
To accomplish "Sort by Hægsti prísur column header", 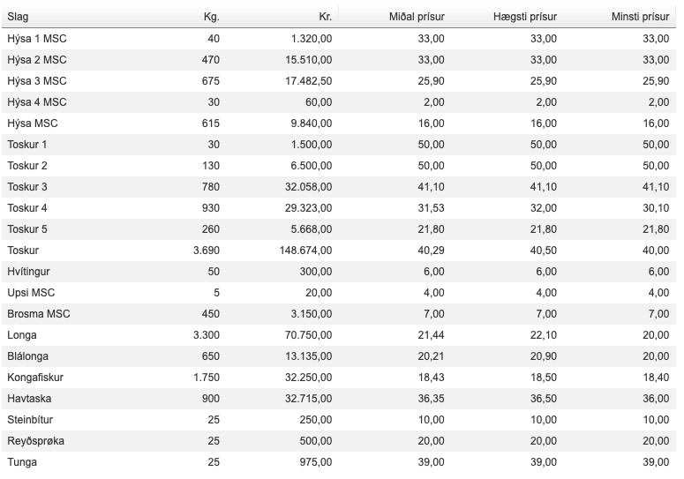I will pos(525,17).
